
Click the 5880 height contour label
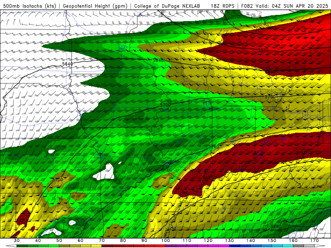click(x=276, y=226)
